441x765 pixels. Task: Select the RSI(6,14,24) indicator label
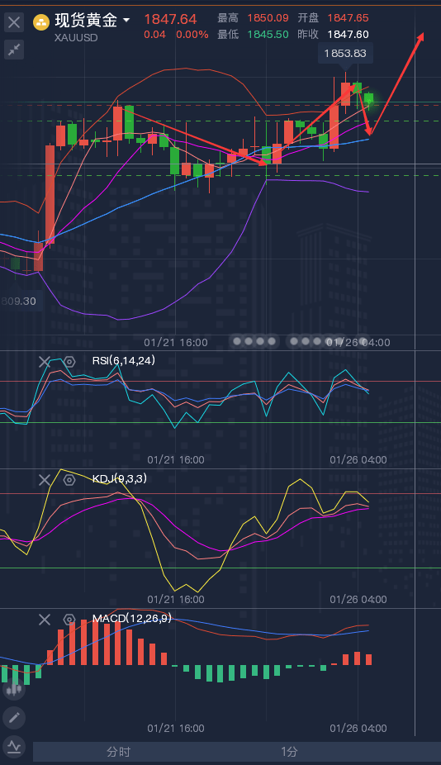coord(124,360)
